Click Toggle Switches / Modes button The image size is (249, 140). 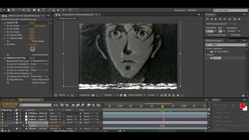coord(63,131)
